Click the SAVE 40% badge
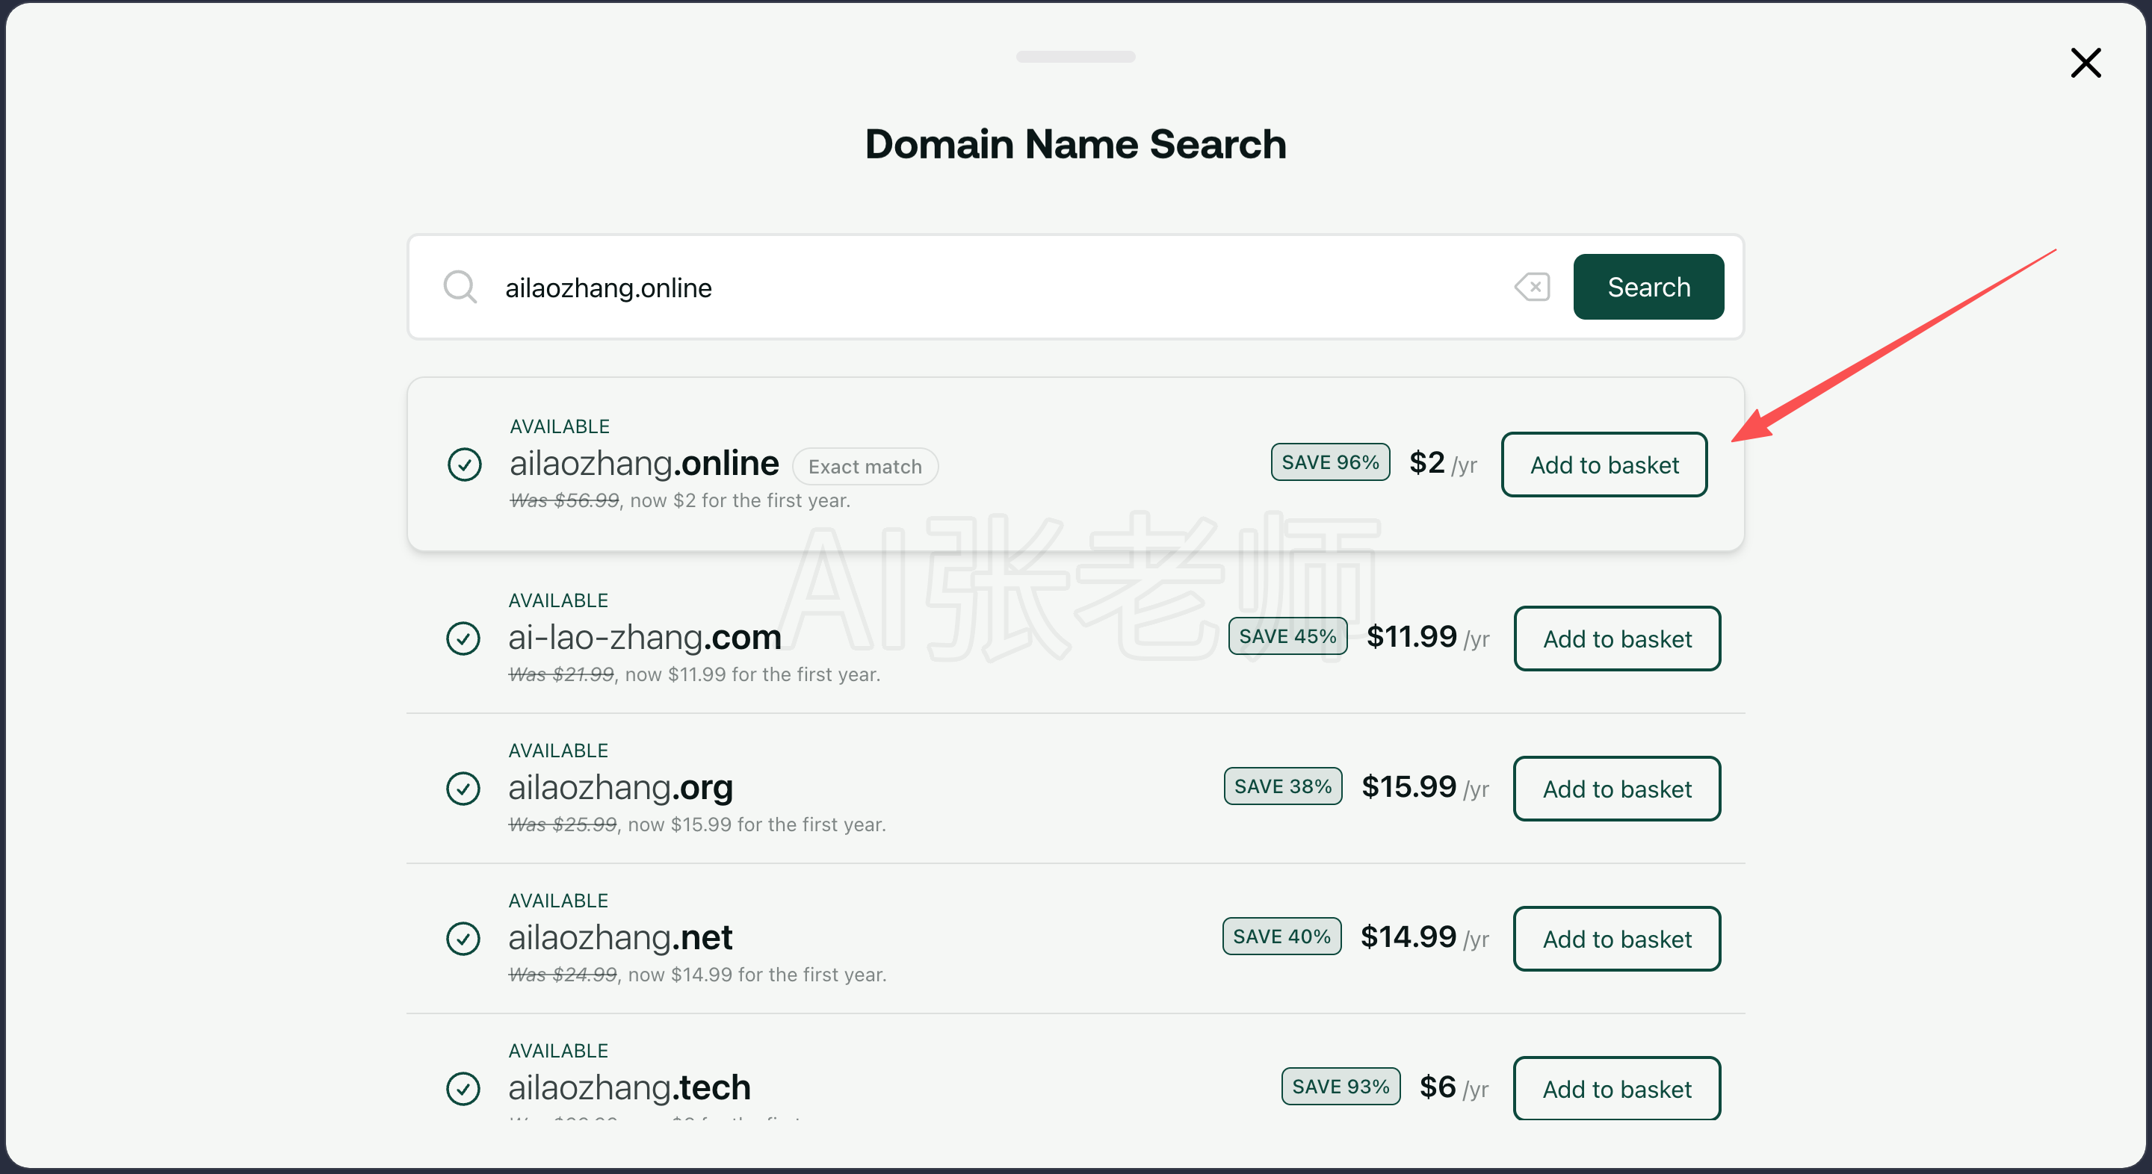Viewport: 2152px width, 1174px height. pyautogui.click(x=1281, y=937)
